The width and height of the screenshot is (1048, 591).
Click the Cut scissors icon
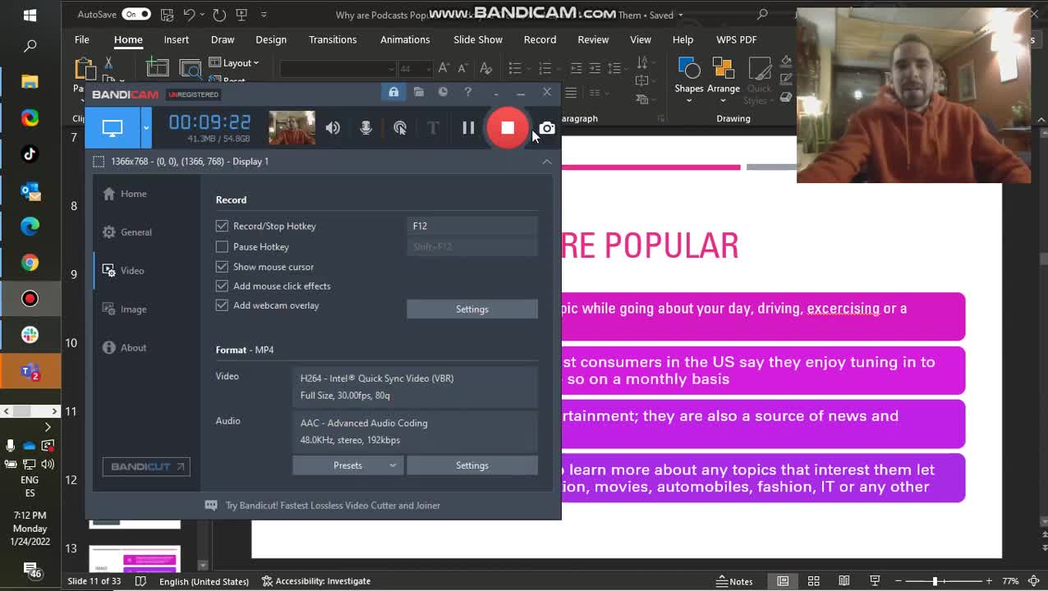pos(108,63)
